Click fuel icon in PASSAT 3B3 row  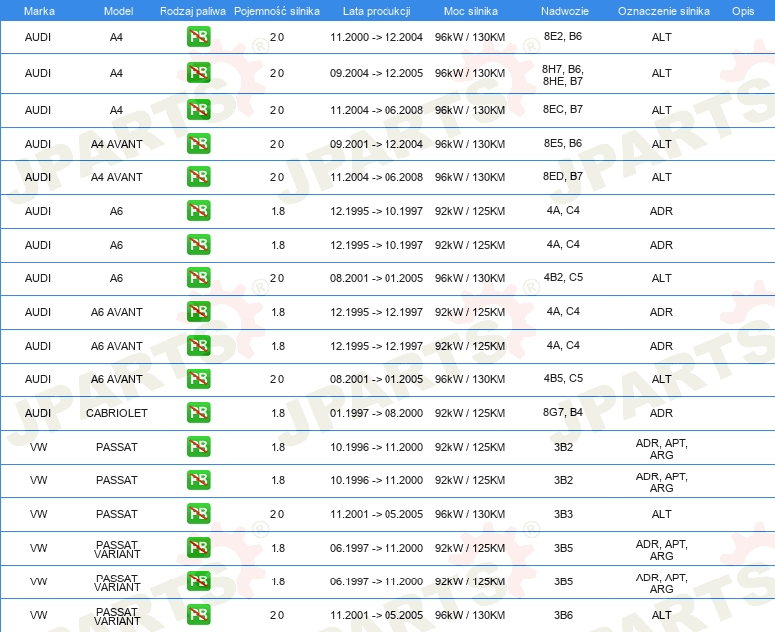(198, 513)
